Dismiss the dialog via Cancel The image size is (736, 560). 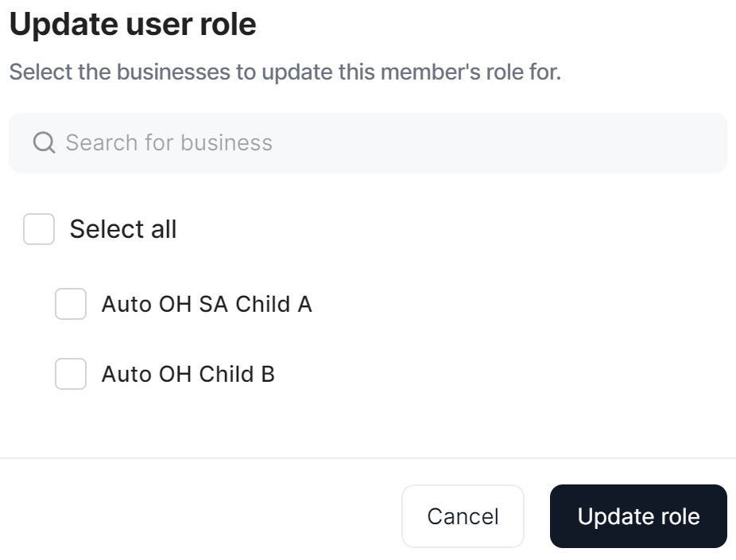pos(463,516)
